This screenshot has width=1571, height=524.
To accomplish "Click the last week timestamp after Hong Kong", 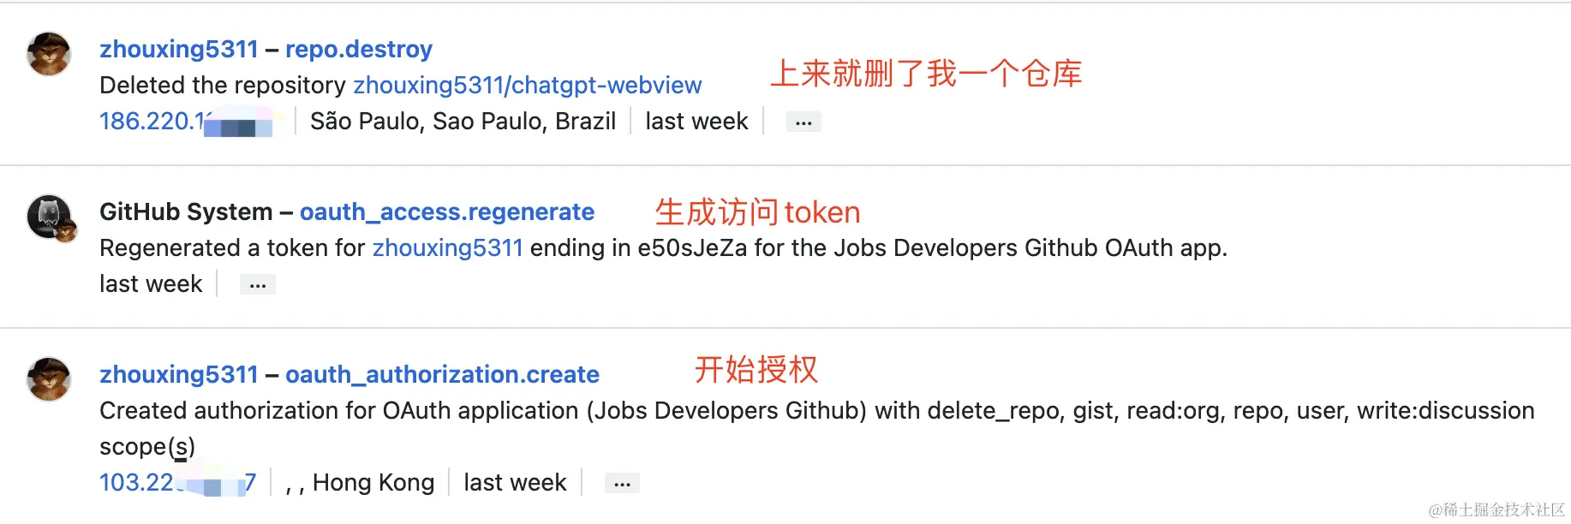I will pyautogui.click(x=516, y=483).
